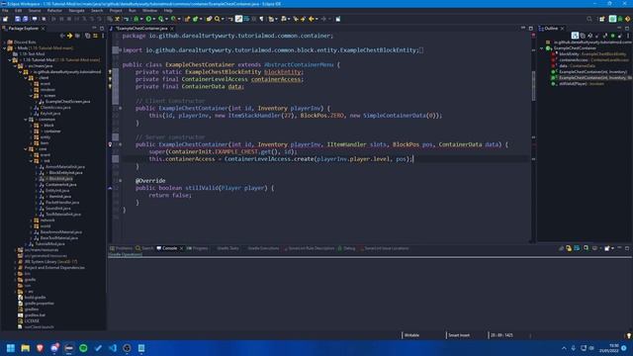Close the Outline view
The height and width of the screenshot is (356, 633).
pos(563,29)
